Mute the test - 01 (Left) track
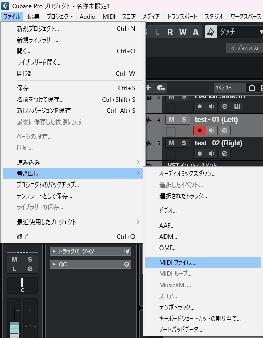The width and height of the screenshot is (263, 338). [x=171, y=119]
